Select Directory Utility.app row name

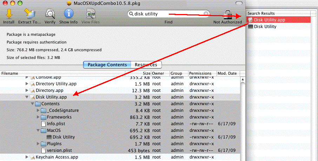pyautogui.click(x=56, y=83)
